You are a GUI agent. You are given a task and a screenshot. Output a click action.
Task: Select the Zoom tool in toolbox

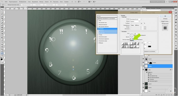coord(2,56)
